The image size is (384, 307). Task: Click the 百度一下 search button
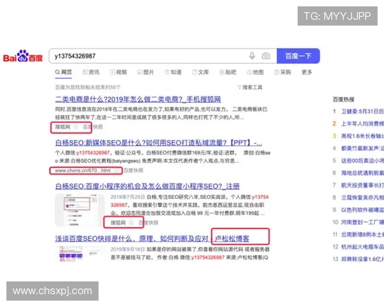(x=298, y=56)
